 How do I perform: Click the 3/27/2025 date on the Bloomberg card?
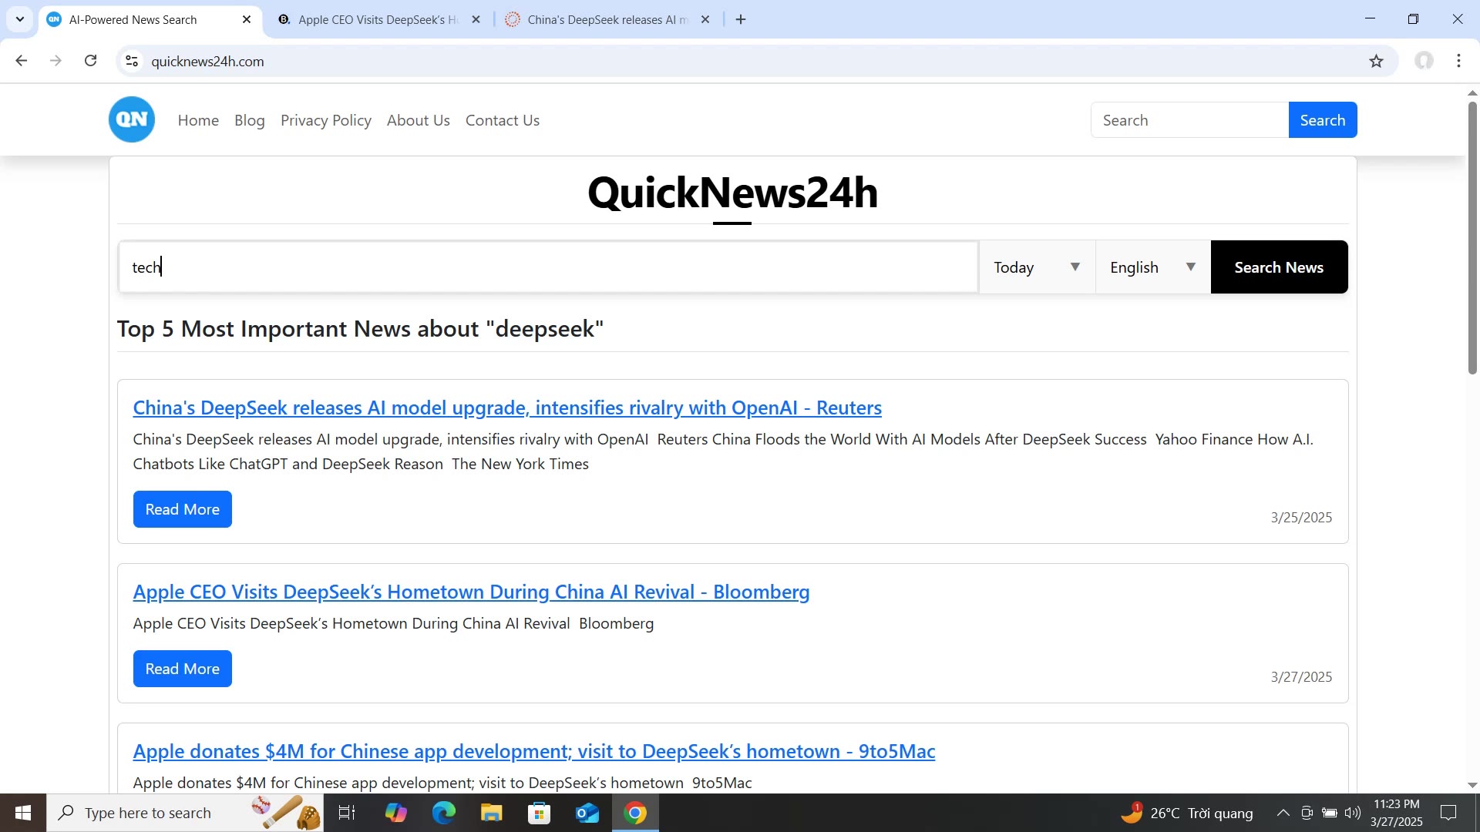click(1301, 677)
